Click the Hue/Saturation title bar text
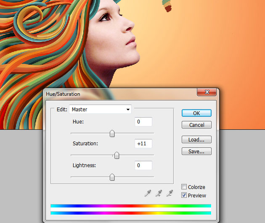Image resolution: width=265 pixels, height=223 pixels. tap(63, 94)
